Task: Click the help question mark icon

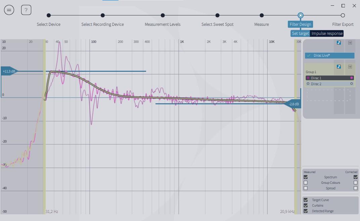Action: 26,10
